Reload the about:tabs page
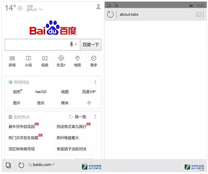Screen dimensions: 208x174 point(110,14)
